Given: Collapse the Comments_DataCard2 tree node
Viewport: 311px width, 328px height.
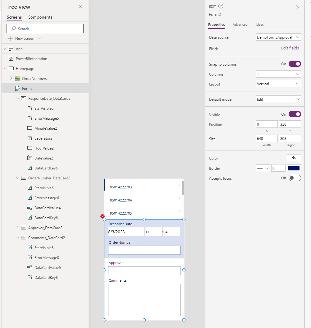Looking at the screenshot, I should (x=18, y=238).
